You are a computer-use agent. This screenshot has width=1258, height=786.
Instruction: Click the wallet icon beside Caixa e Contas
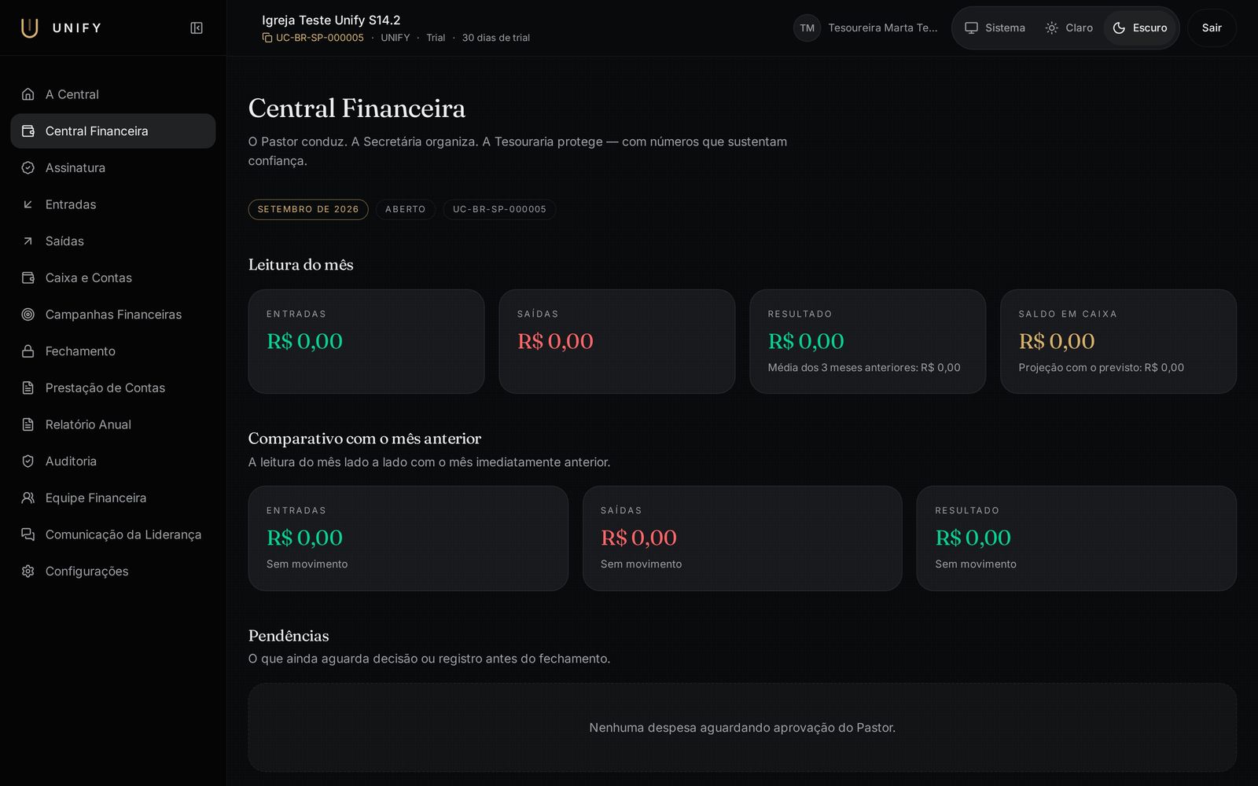click(28, 277)
